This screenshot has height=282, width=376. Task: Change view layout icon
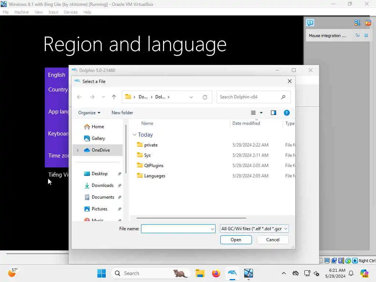pyautogui.click(x=253, y=113)
